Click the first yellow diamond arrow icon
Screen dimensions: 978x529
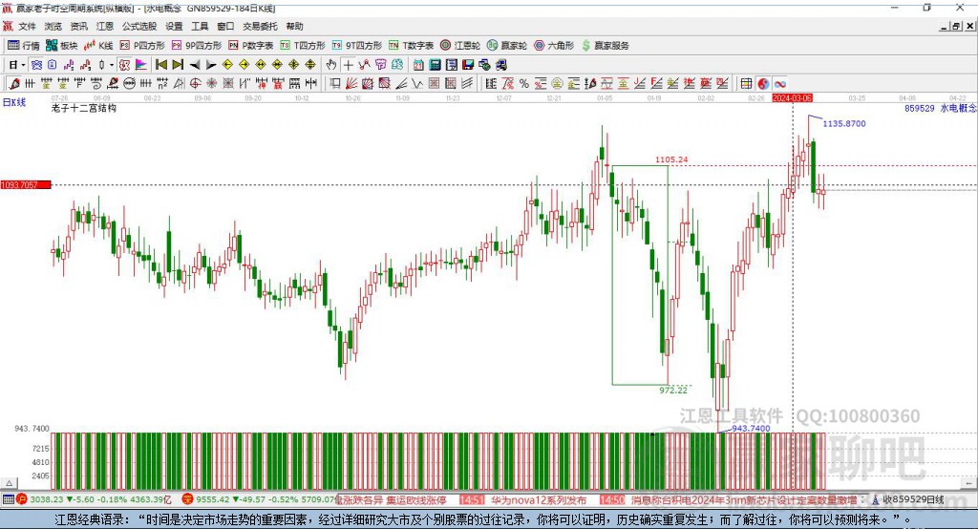click(x=227, y=65)
